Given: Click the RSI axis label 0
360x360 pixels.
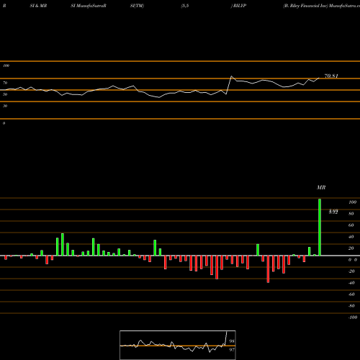Looking at the screenshot, I should pos(4,123).
